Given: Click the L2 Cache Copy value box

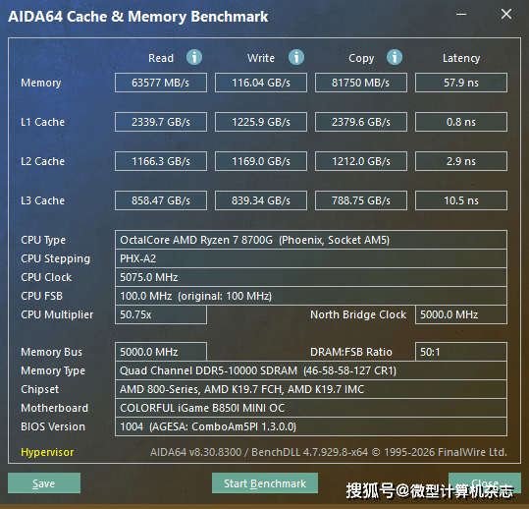Looking at the screenshot, I should [x=361, y=161].
